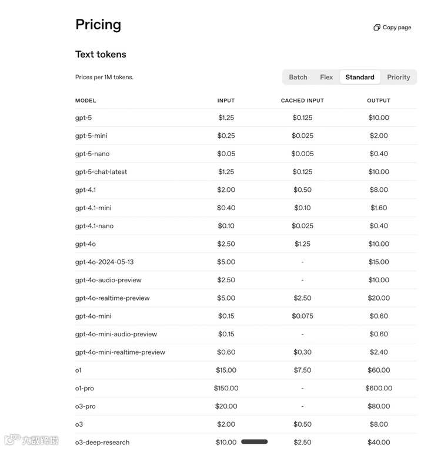Click the $600.00 output price for o1-pro
This screenshot has height=449, width=441.
379,389
